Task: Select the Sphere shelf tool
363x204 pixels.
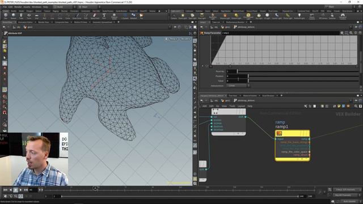Action: 14,16
